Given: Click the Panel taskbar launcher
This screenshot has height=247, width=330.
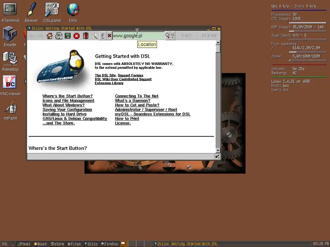Looking at the screenshot, I should coord(24,244).
